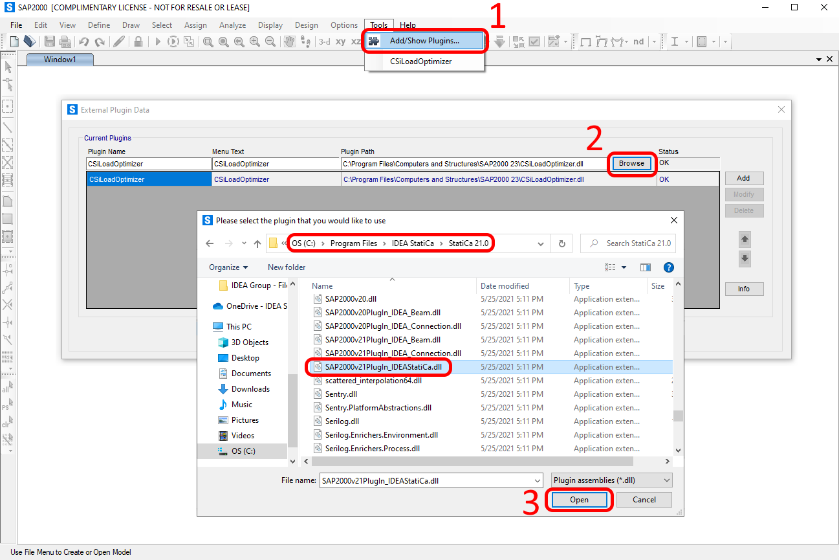Open the Analyze menu
Viewport: 839px width, 560px height.
(x=232, y=25)
